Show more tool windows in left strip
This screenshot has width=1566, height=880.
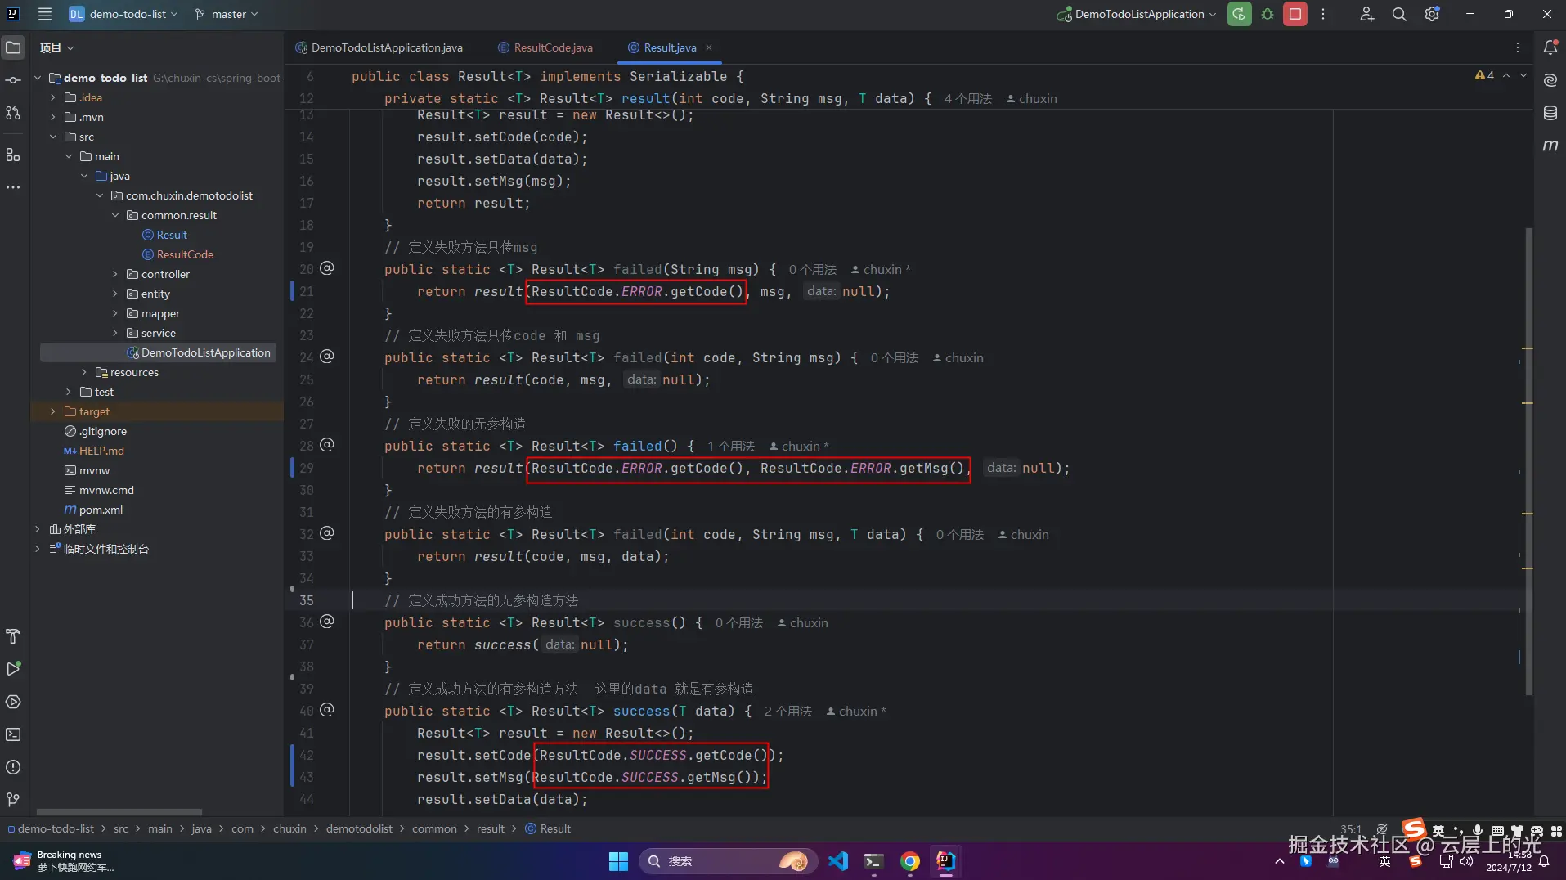[x=13, y=187]
